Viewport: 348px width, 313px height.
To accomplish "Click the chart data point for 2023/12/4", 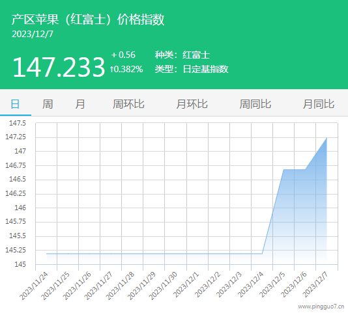I will click(262, 254).
